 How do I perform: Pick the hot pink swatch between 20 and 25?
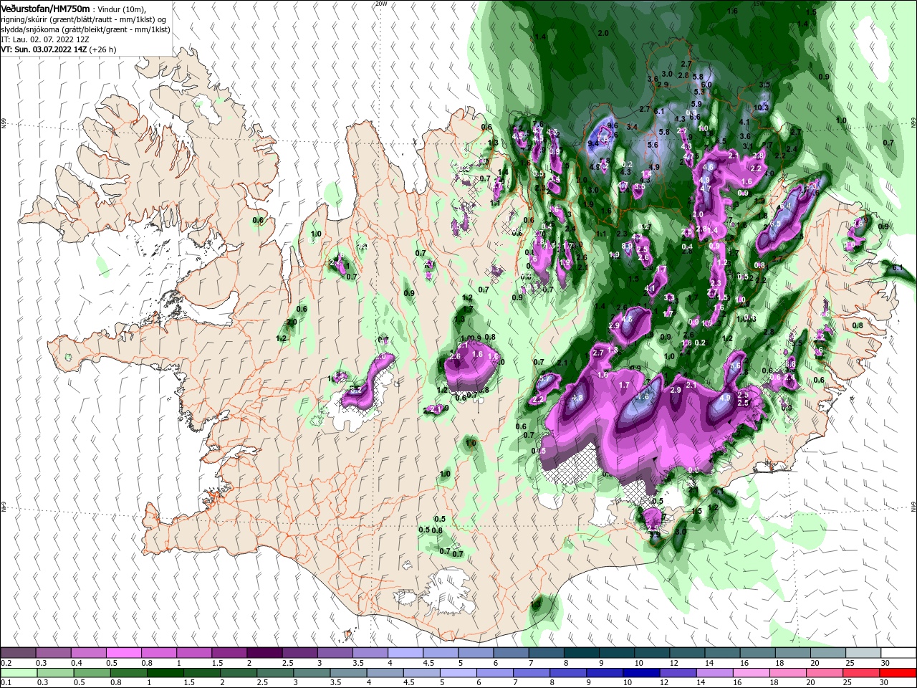tap(825, 673)
